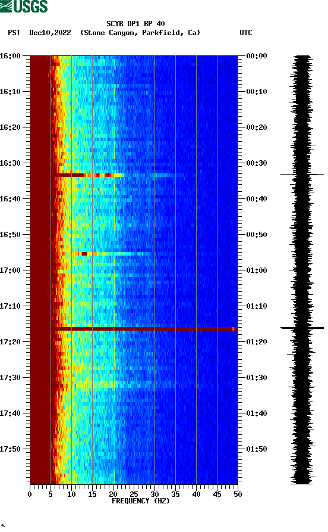The image size is (328, 532).
Task: Click the '17:30' PST time label
Action: [10, 378]
